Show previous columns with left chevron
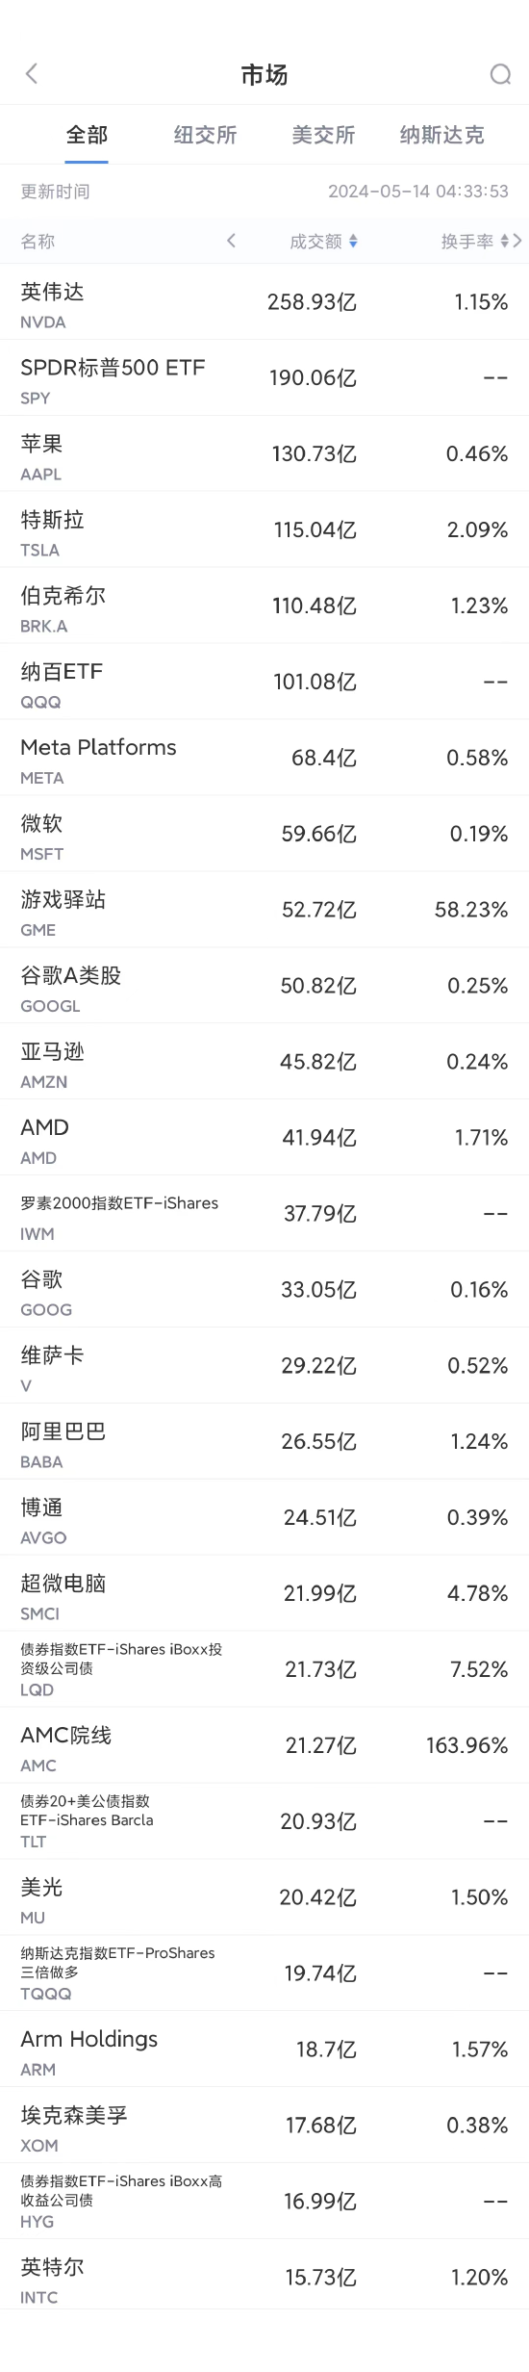 (x=231, y=241)
